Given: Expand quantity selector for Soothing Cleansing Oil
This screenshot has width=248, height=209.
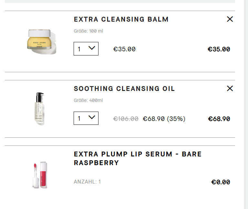Looking at the screenshot, I should tap(86, 118).
